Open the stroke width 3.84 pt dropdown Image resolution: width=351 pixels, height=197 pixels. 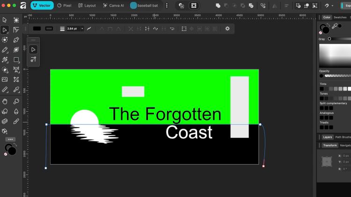(x=82, y=29)
